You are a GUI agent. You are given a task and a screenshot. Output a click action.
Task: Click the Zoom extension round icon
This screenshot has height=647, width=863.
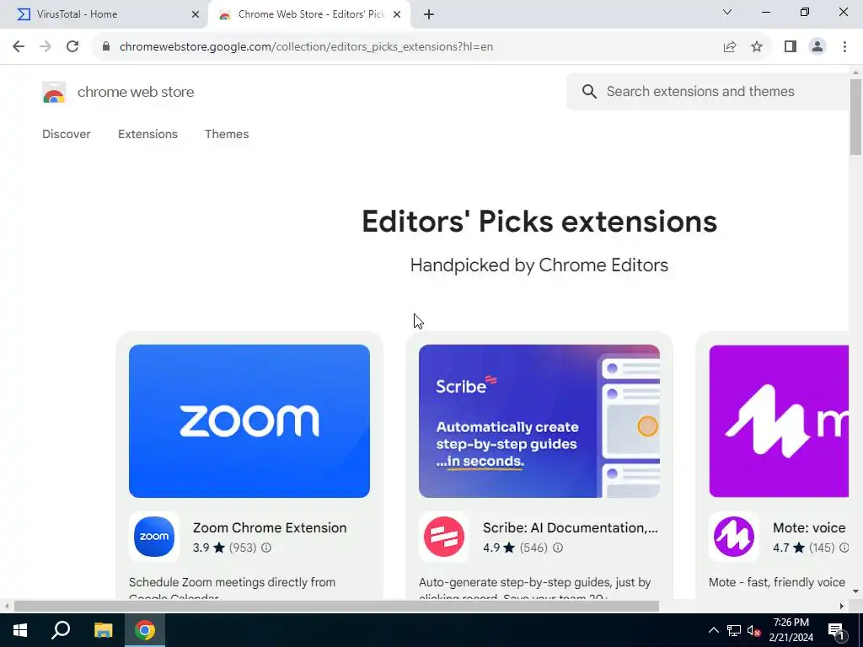point(154,537)
